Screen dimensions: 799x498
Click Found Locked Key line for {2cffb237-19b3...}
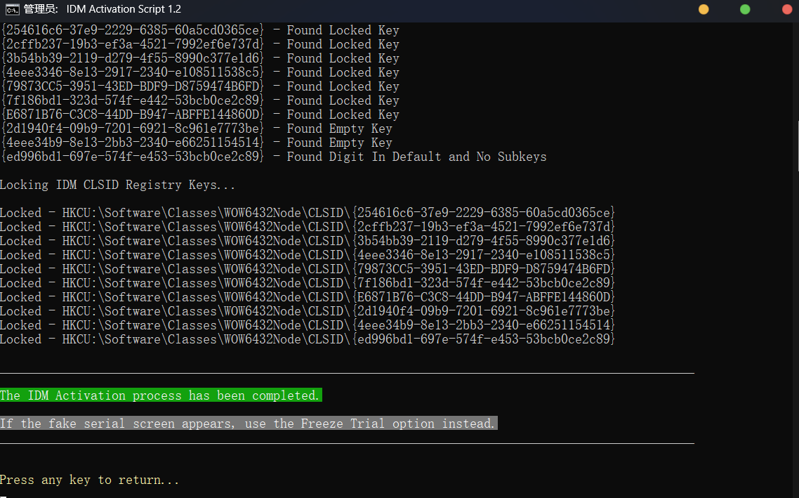coord(199,44)
